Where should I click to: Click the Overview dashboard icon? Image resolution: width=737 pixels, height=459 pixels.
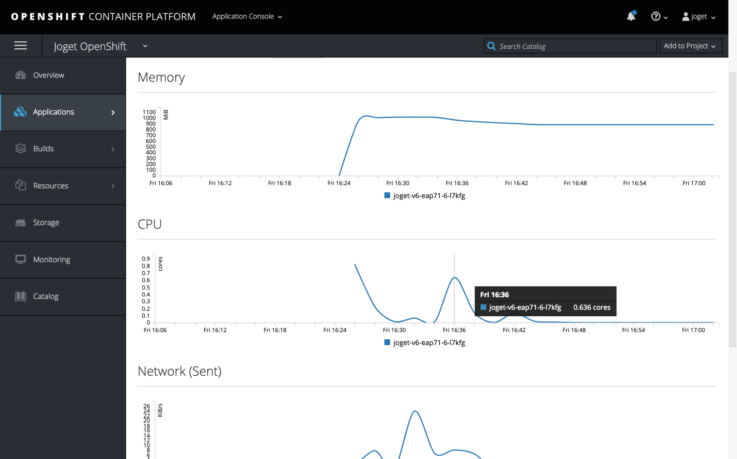(x=21, y=75)
